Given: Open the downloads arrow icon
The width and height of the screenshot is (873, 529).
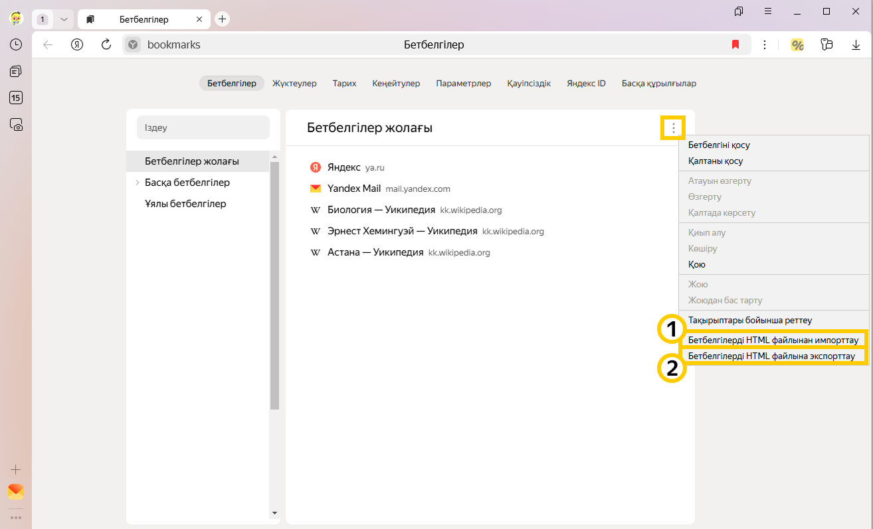Looking at the screenshot, I should [856, 44].
